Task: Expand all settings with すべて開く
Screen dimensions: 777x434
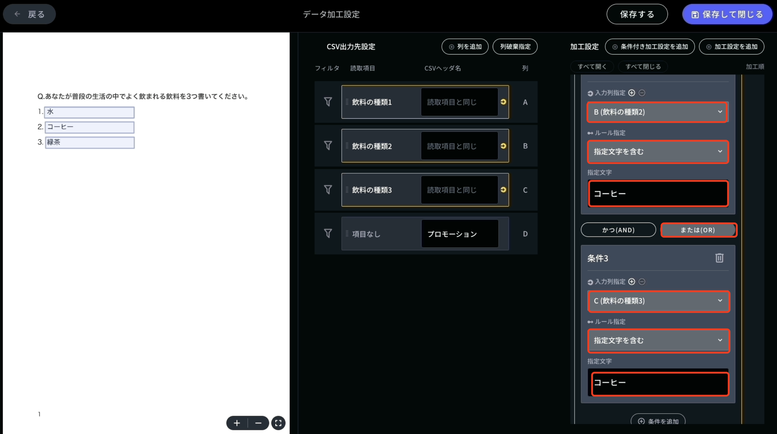Action: pyautogui.click(x=592, y=67)
